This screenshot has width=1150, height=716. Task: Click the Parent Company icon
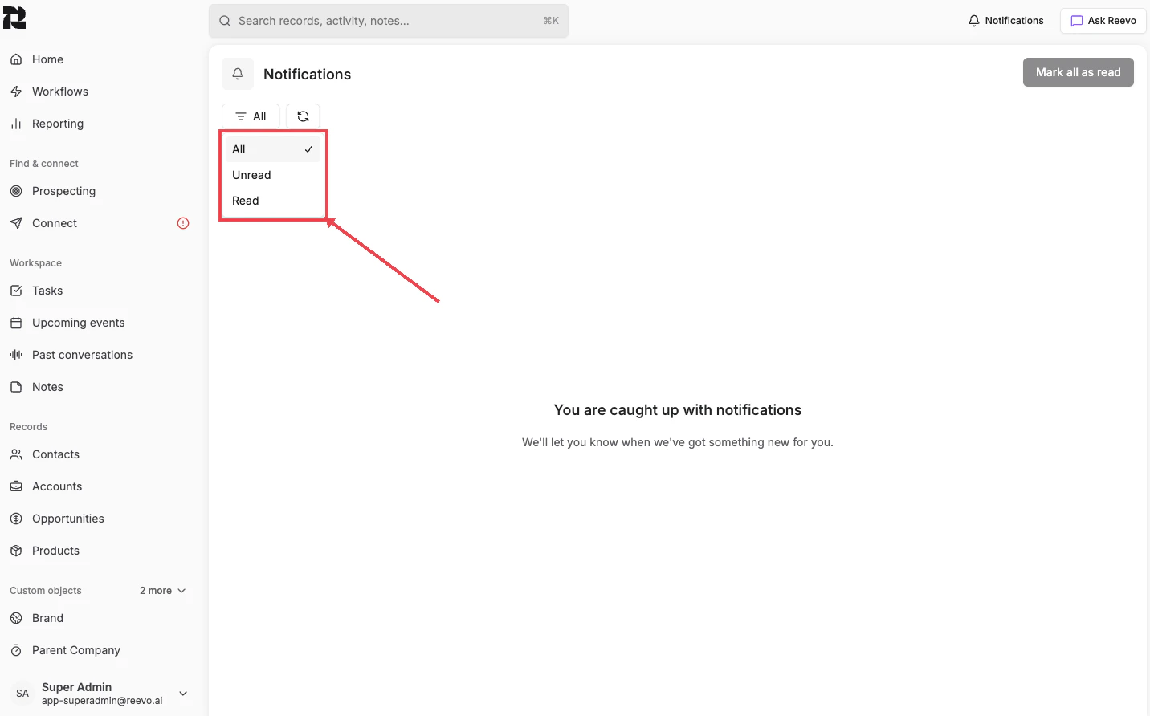(16, 650)
